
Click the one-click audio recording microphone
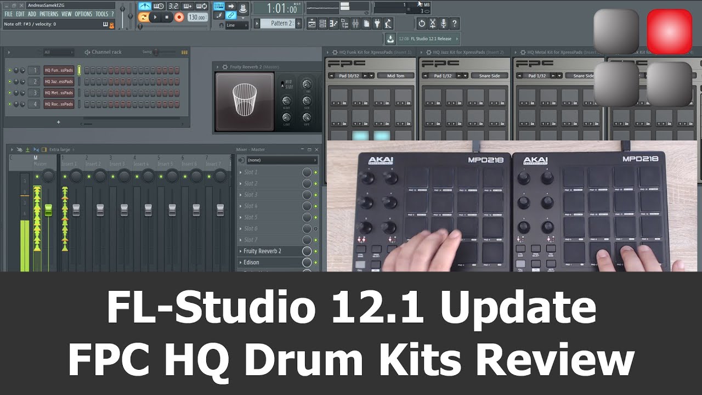tap(443, 24)
